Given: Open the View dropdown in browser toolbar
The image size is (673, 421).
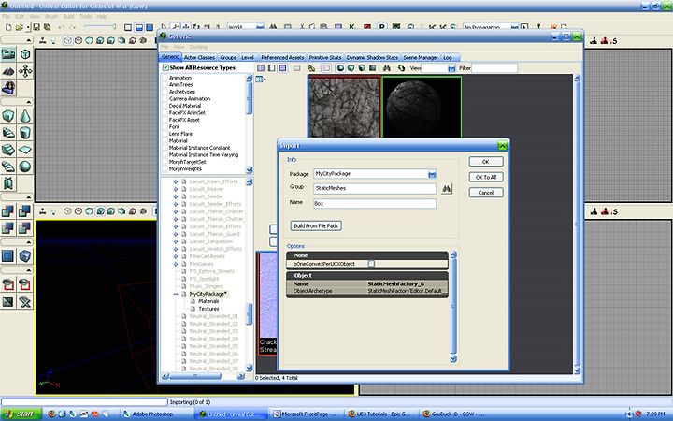Looking at the screenshot, I should pos(451,68).
